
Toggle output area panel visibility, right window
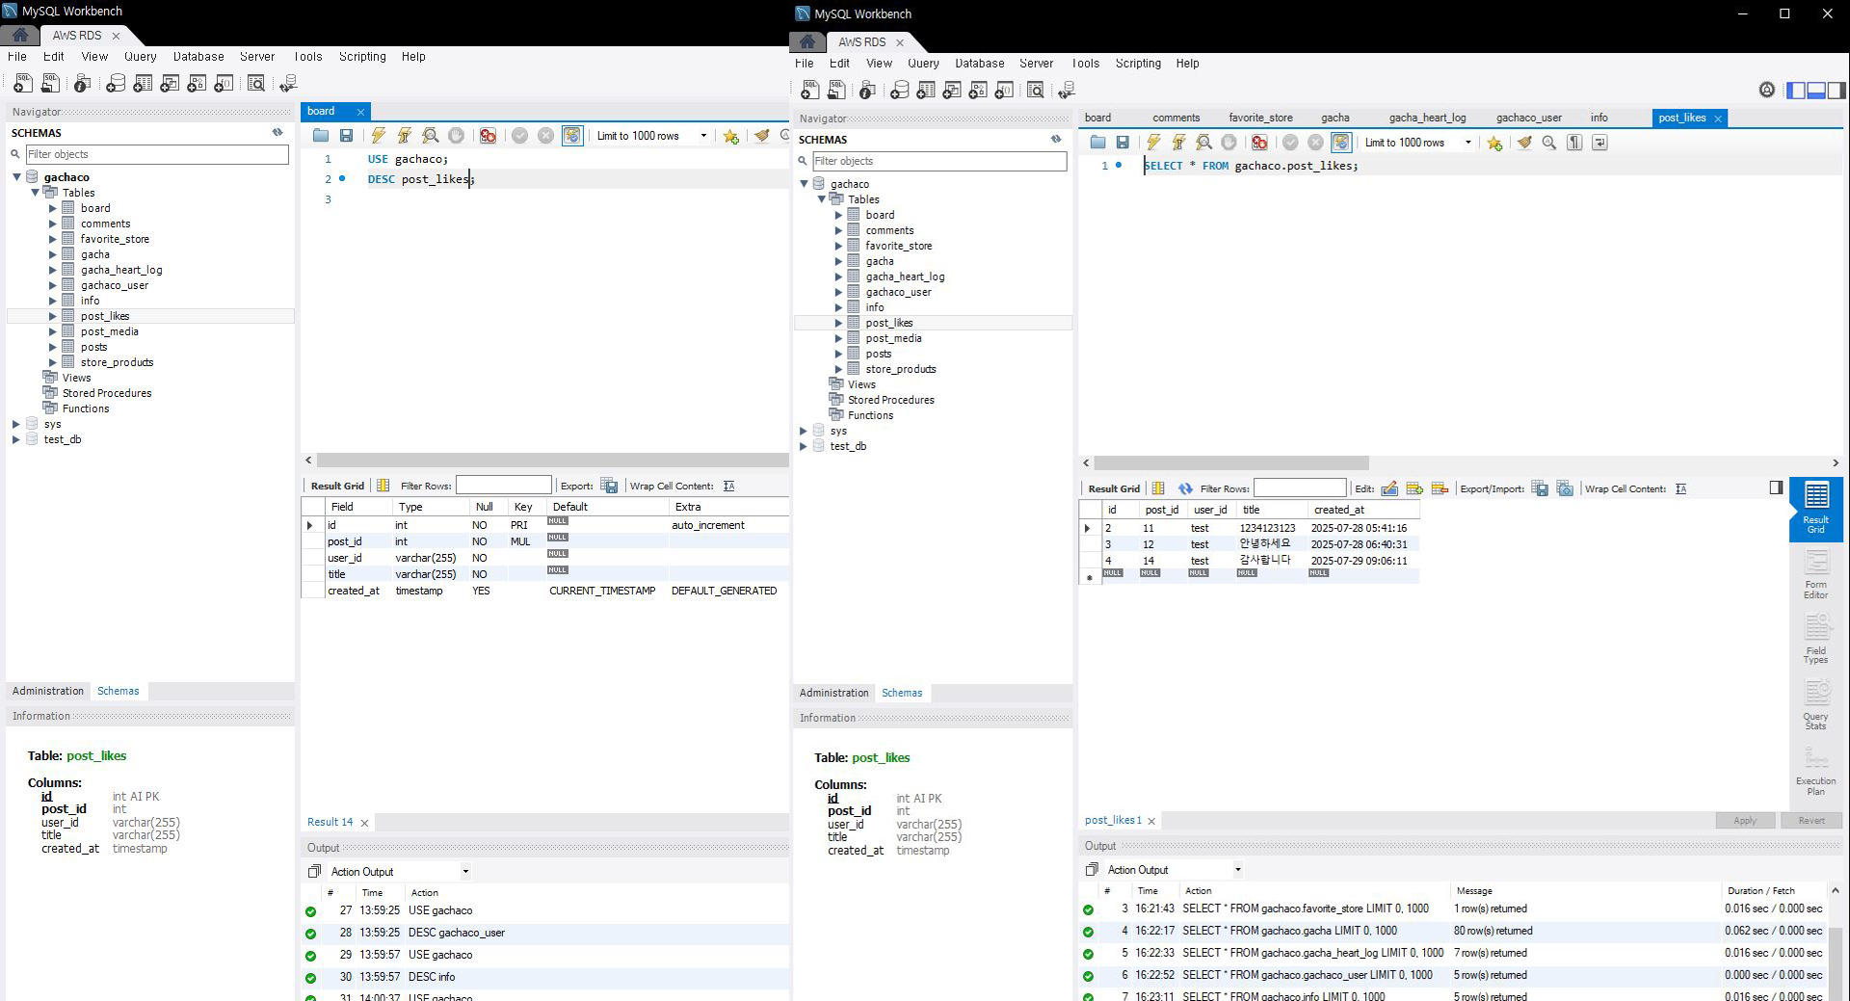pos(1816,90)
